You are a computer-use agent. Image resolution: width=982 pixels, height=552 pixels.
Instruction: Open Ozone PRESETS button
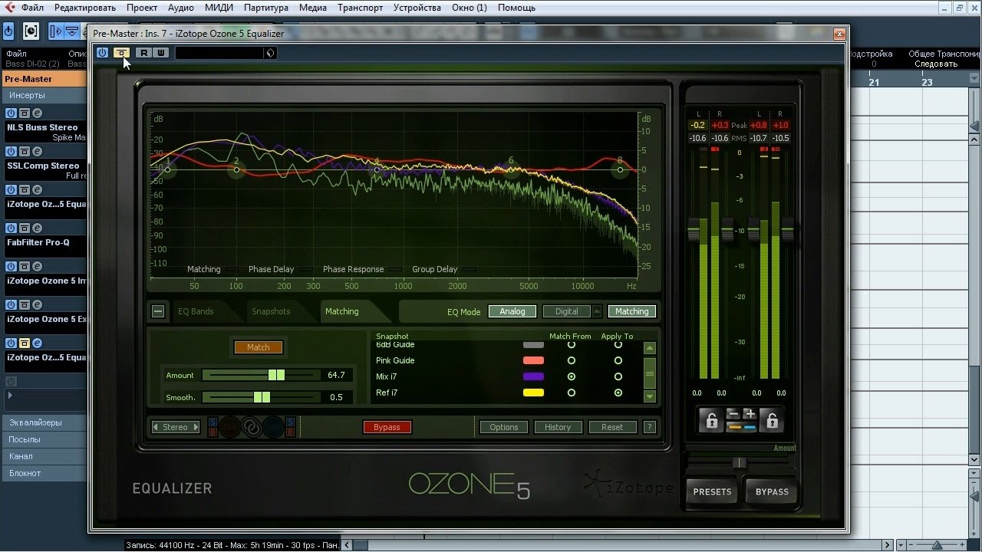(x=712, y=491)
